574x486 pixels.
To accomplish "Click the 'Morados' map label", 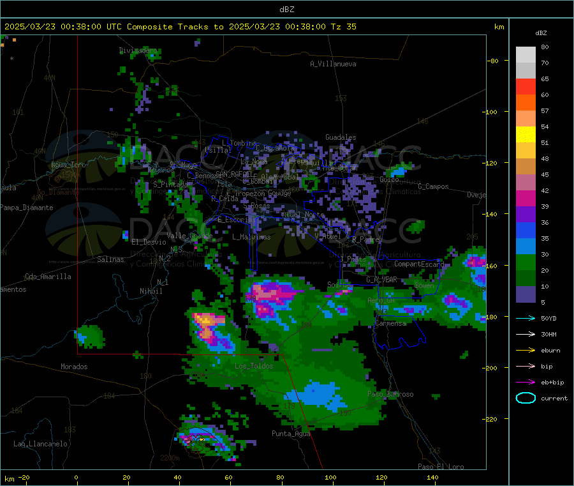I will coord(74,367).
